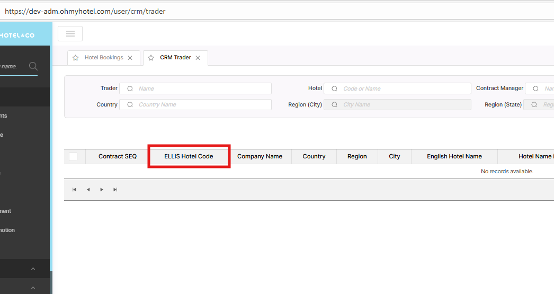
Task: Click the Trader name input field
Action: tap(201, 88)
